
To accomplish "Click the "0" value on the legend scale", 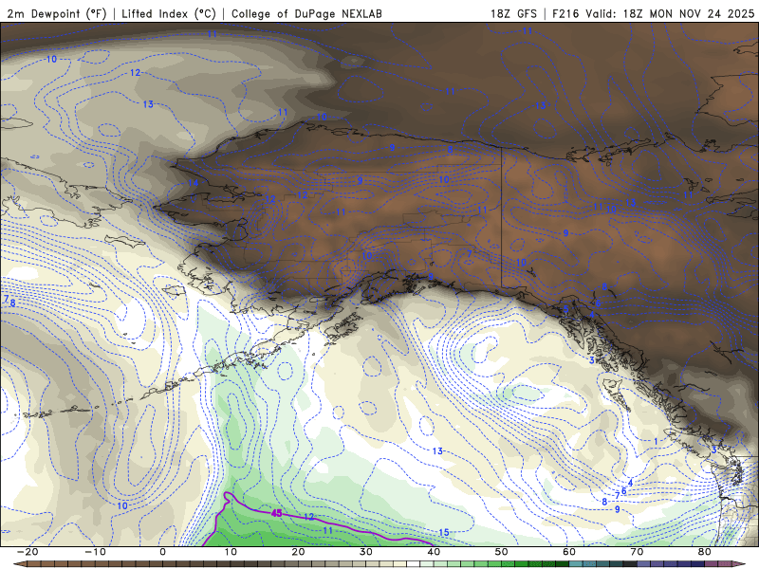I will point(162,552).
